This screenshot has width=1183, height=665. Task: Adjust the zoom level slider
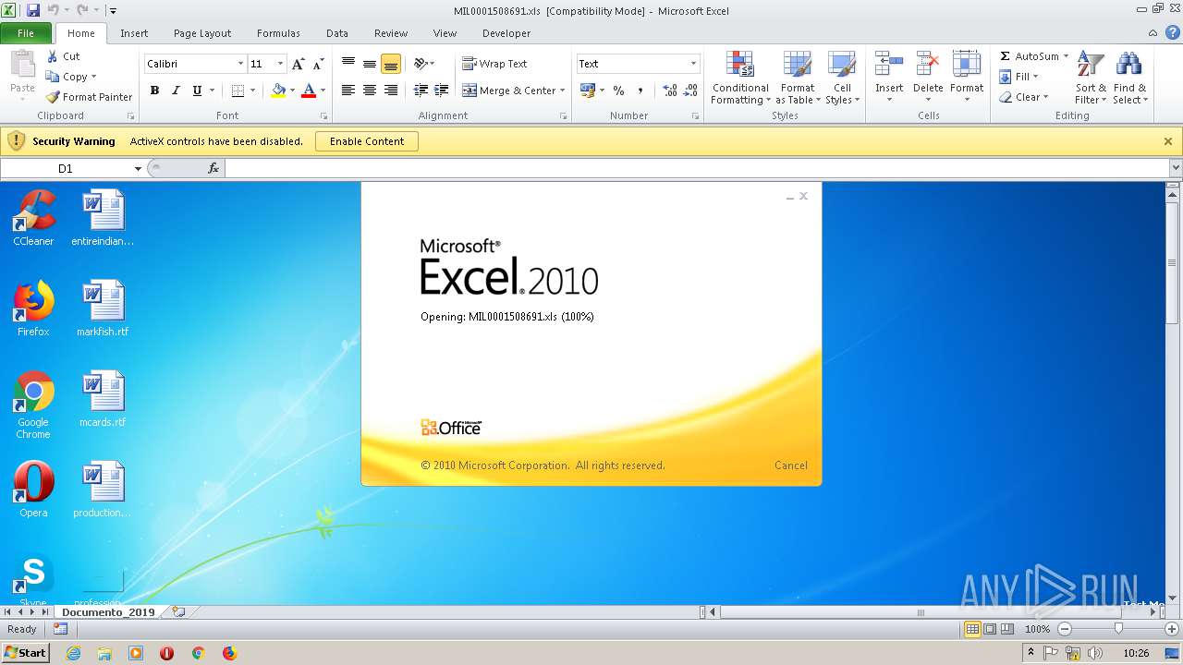click(x=1118, y=629)
